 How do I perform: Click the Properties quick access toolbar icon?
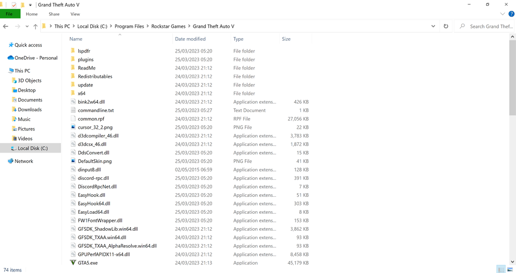click(x=14, y=5)
